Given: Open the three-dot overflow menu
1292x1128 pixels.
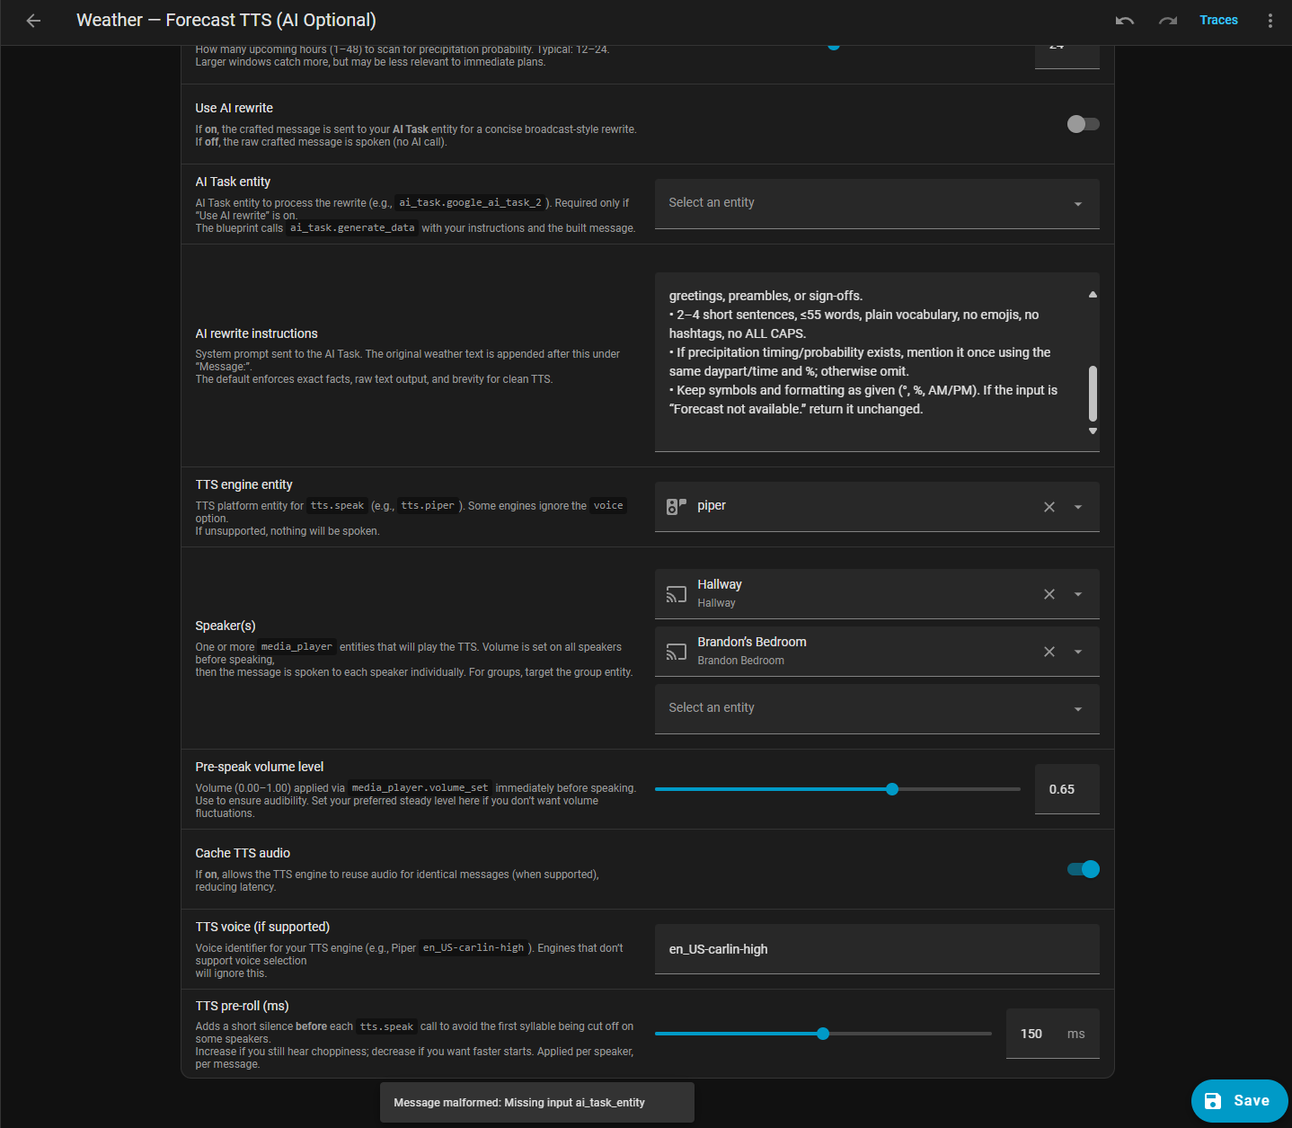Looking at the screenshot, I should tap(1270, 21).
